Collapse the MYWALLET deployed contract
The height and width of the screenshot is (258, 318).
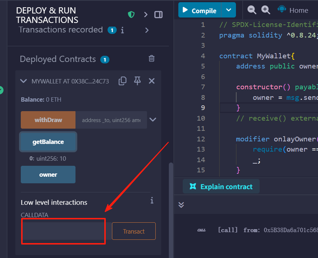(24, 81)
